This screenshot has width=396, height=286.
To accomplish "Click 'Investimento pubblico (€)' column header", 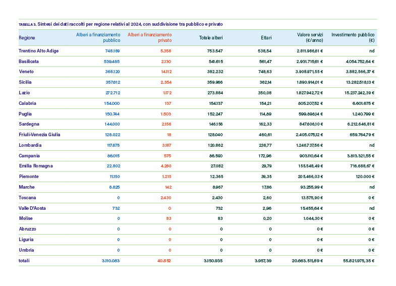I will tap(353, 37).
